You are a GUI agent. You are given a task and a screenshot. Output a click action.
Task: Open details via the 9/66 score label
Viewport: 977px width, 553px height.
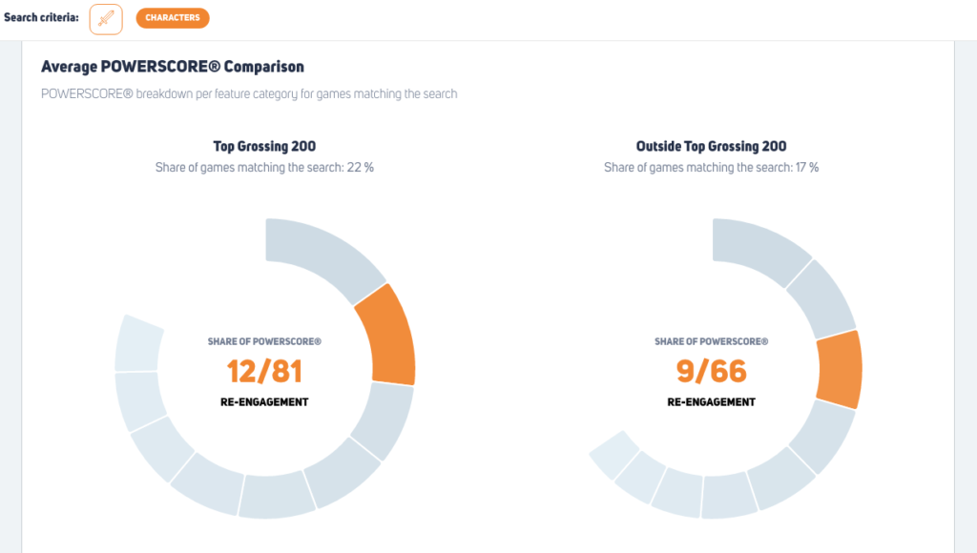click(x=712, y=372)
